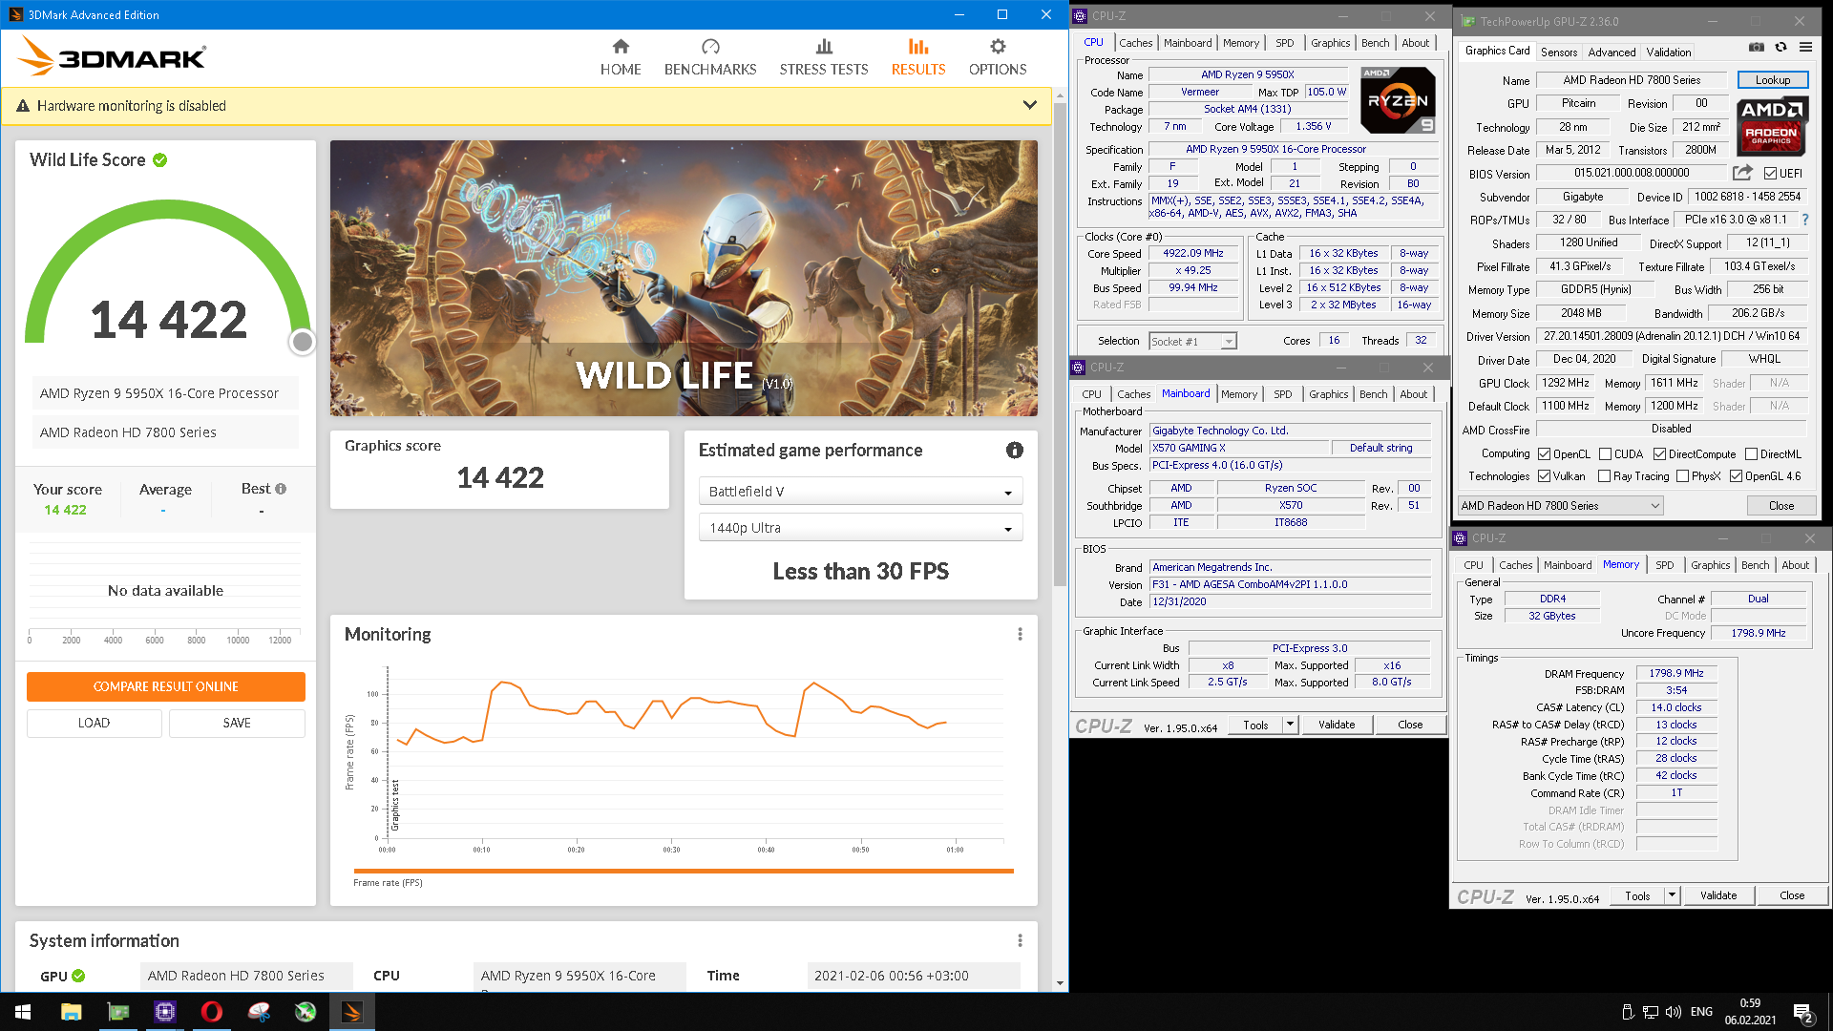Image resolution: width=1833 pixels, height=1031 pixels.
Task: Click the COMPARE RESULT ONLINE button
Action: tap(166, 686)
